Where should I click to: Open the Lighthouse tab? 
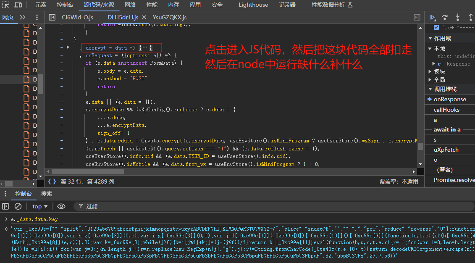pyautogui.click(x=253, y=5)
